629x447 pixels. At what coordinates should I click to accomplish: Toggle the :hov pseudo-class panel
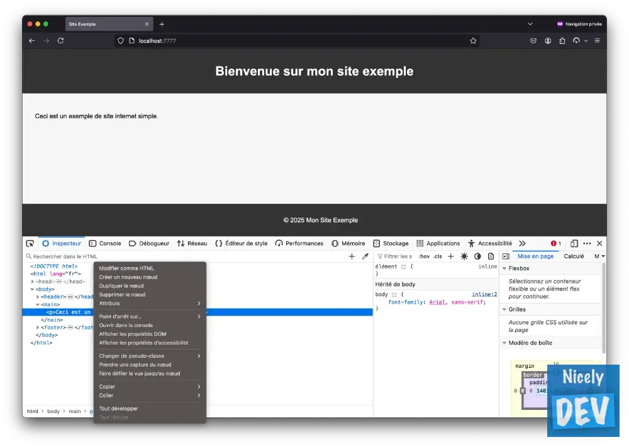424,256
